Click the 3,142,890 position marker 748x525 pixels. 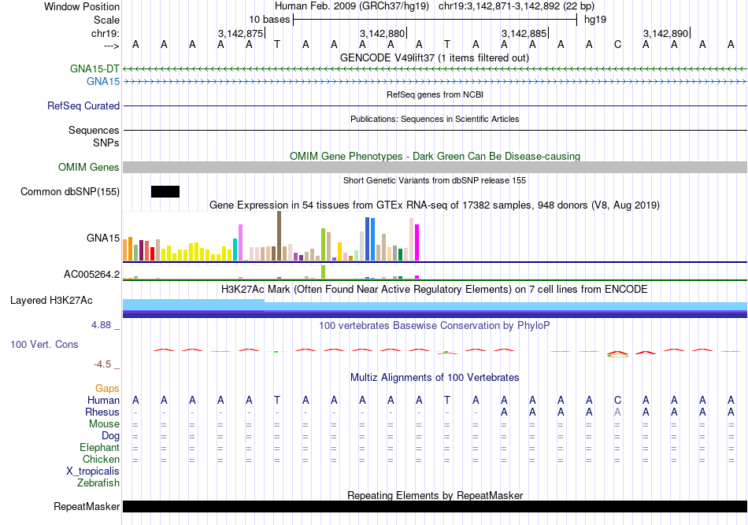pyautogui.click(x=666, y=33)
